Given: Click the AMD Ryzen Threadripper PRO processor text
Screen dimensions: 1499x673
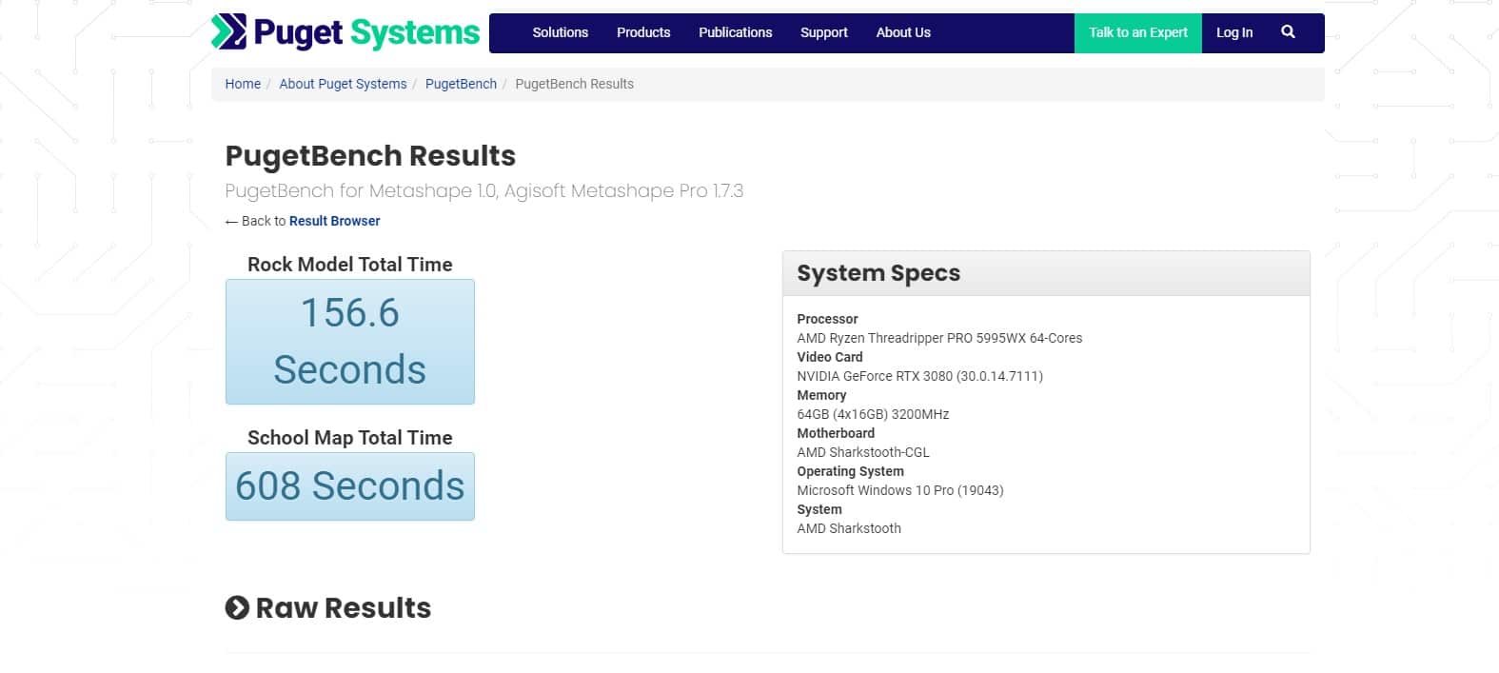Looking at the screenshot, I should pos(939,338).
